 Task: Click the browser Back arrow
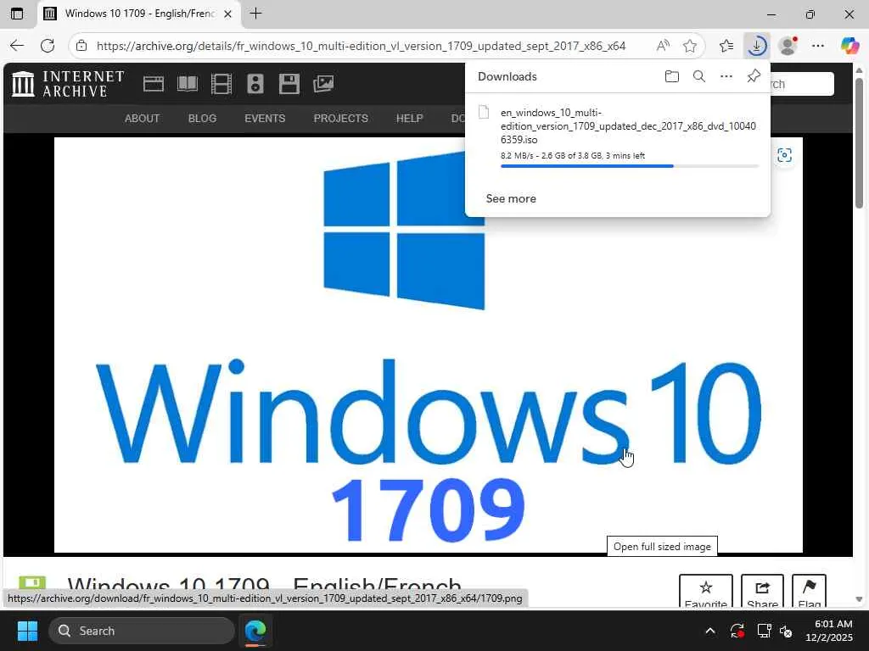point(17,46)
